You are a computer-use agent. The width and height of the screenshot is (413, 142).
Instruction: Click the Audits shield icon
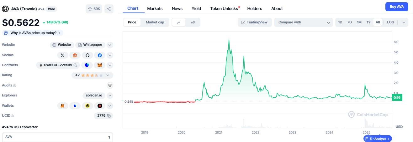110,85
